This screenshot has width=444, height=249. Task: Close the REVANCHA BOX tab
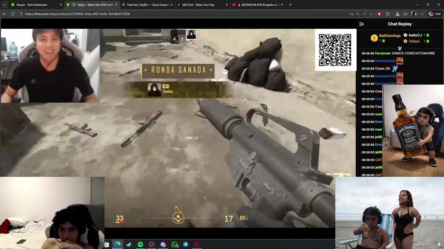pyautogui.click(x=282, y=5)
